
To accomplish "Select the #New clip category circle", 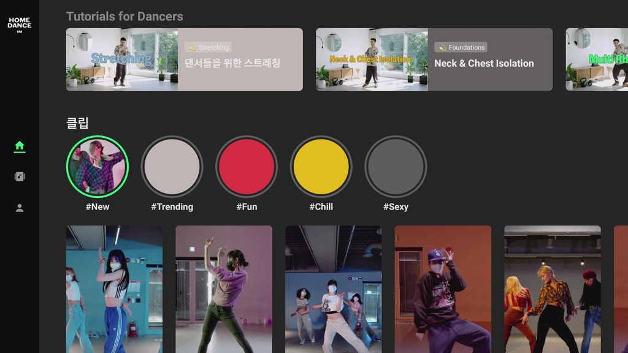I will click(x=97, y=167).
